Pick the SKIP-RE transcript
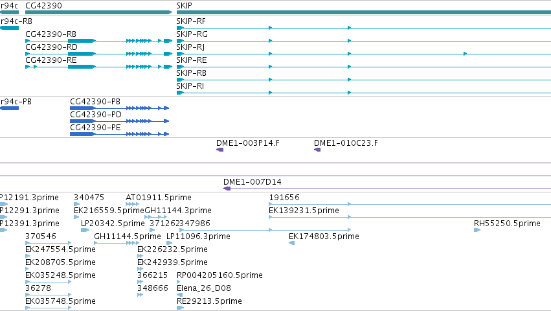The image size is (551, 311). (x=192, y=60)
